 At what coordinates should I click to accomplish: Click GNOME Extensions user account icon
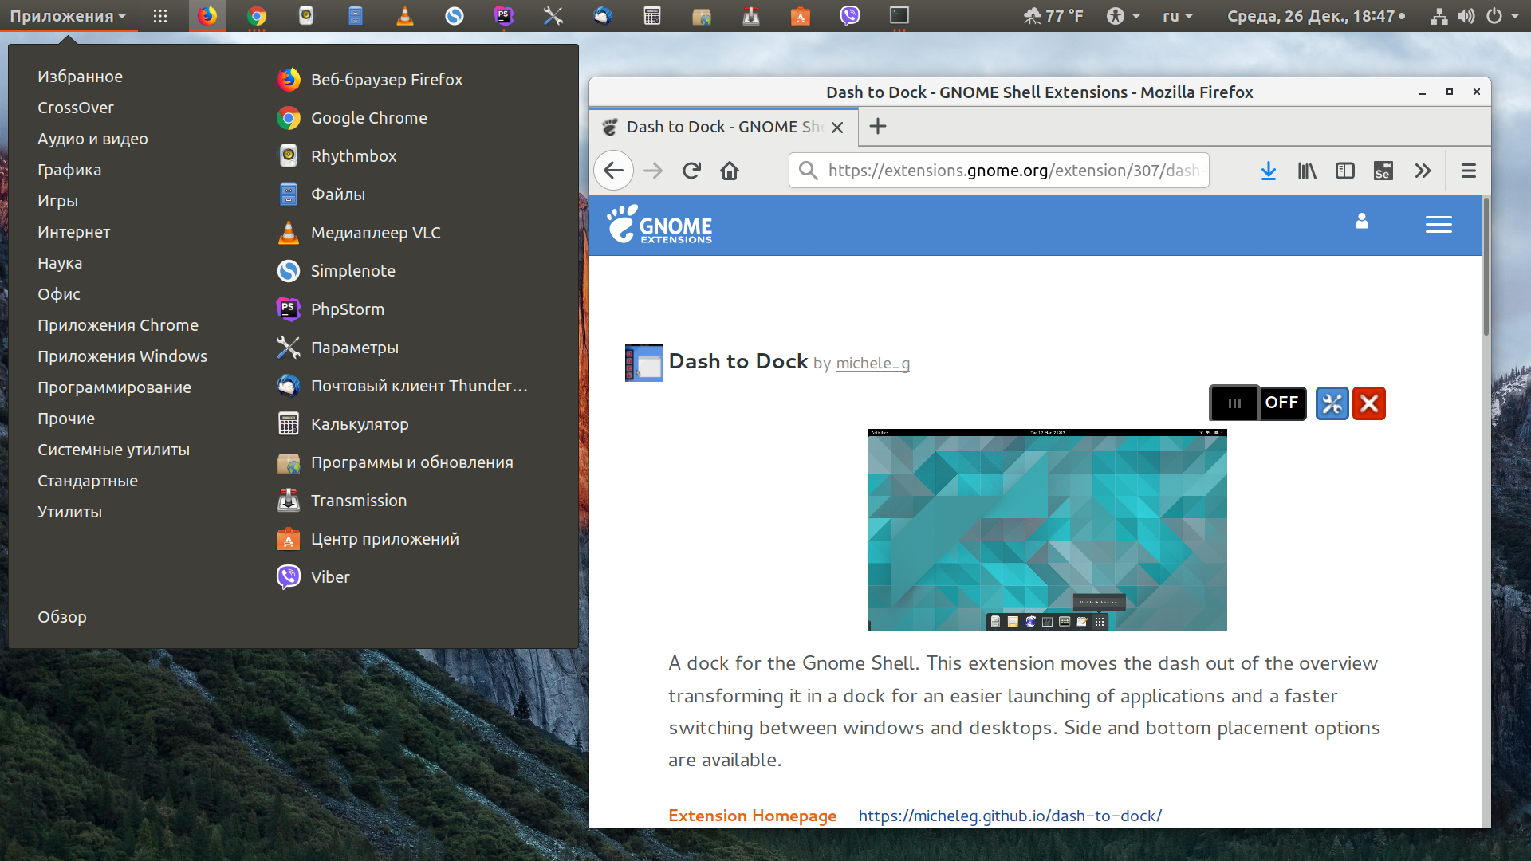coord(1362,221)
